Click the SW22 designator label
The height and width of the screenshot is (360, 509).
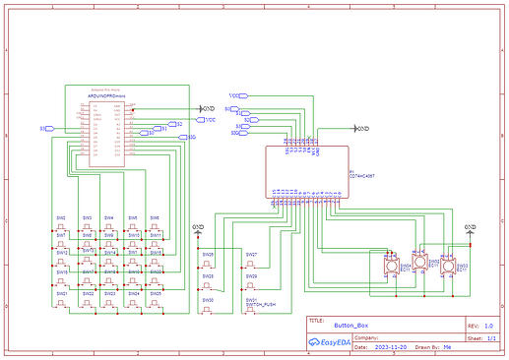89,294
